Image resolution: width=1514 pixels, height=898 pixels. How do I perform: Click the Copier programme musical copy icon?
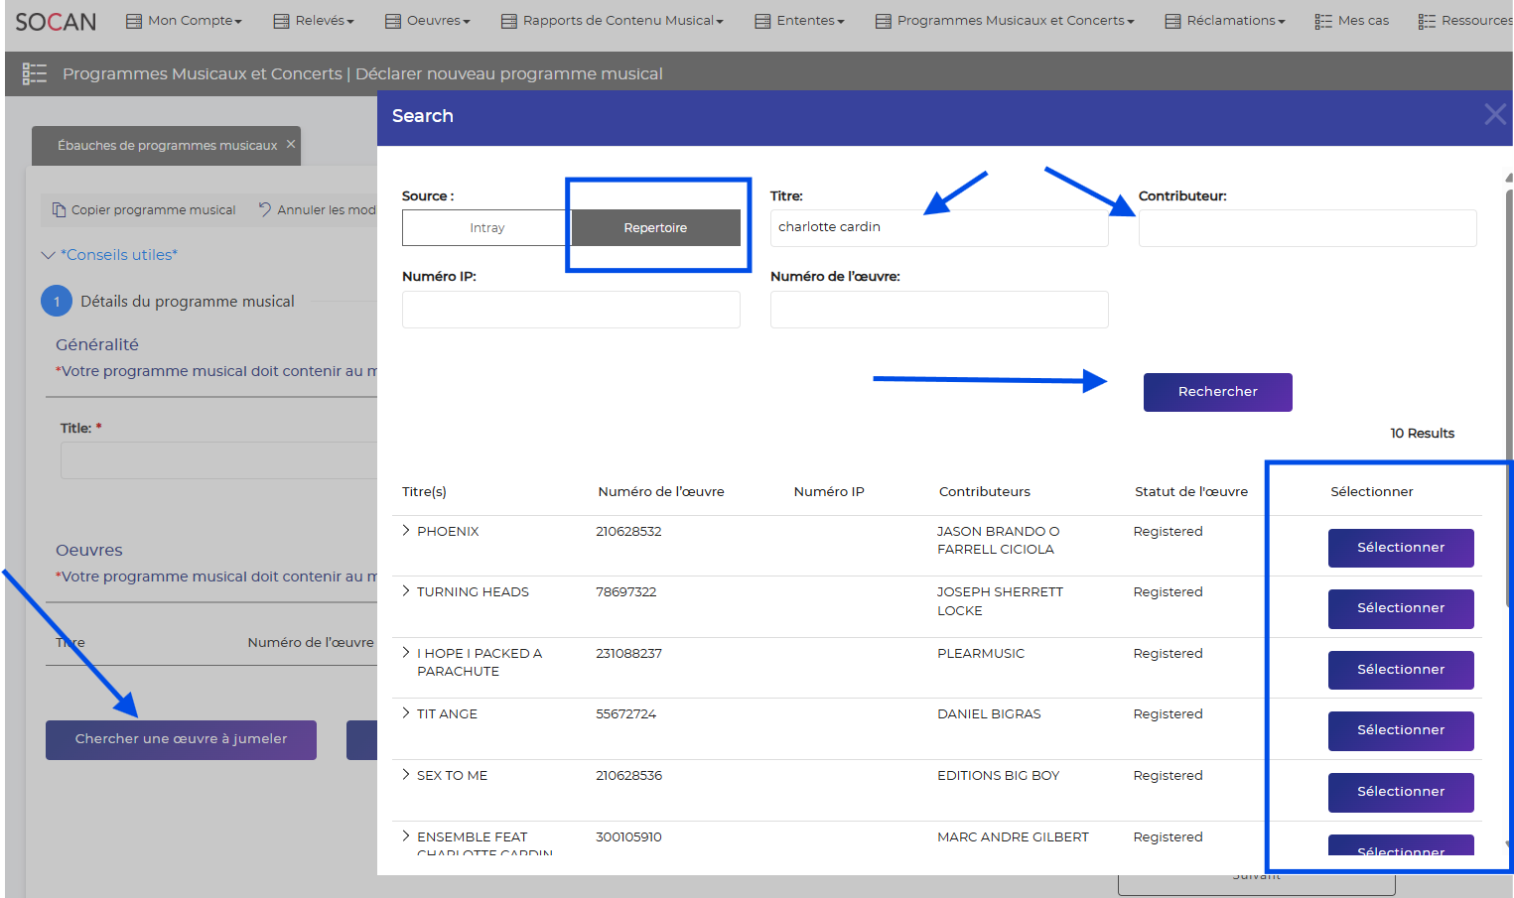point(59,209)
